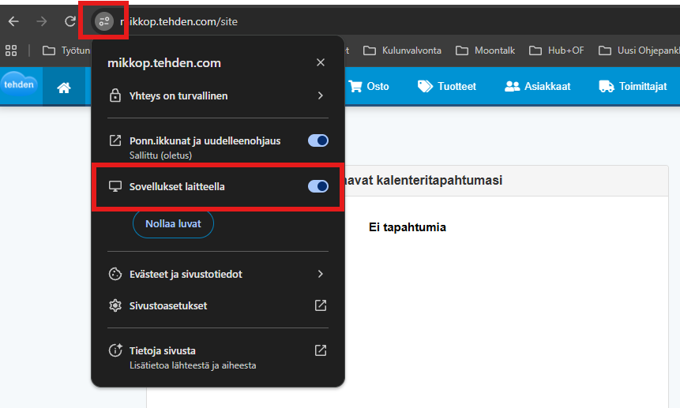The height and width of the screenshot is (408, 680).
Task: Click the cookie icon beside Evästeet
Action: [x=115, y=274]
